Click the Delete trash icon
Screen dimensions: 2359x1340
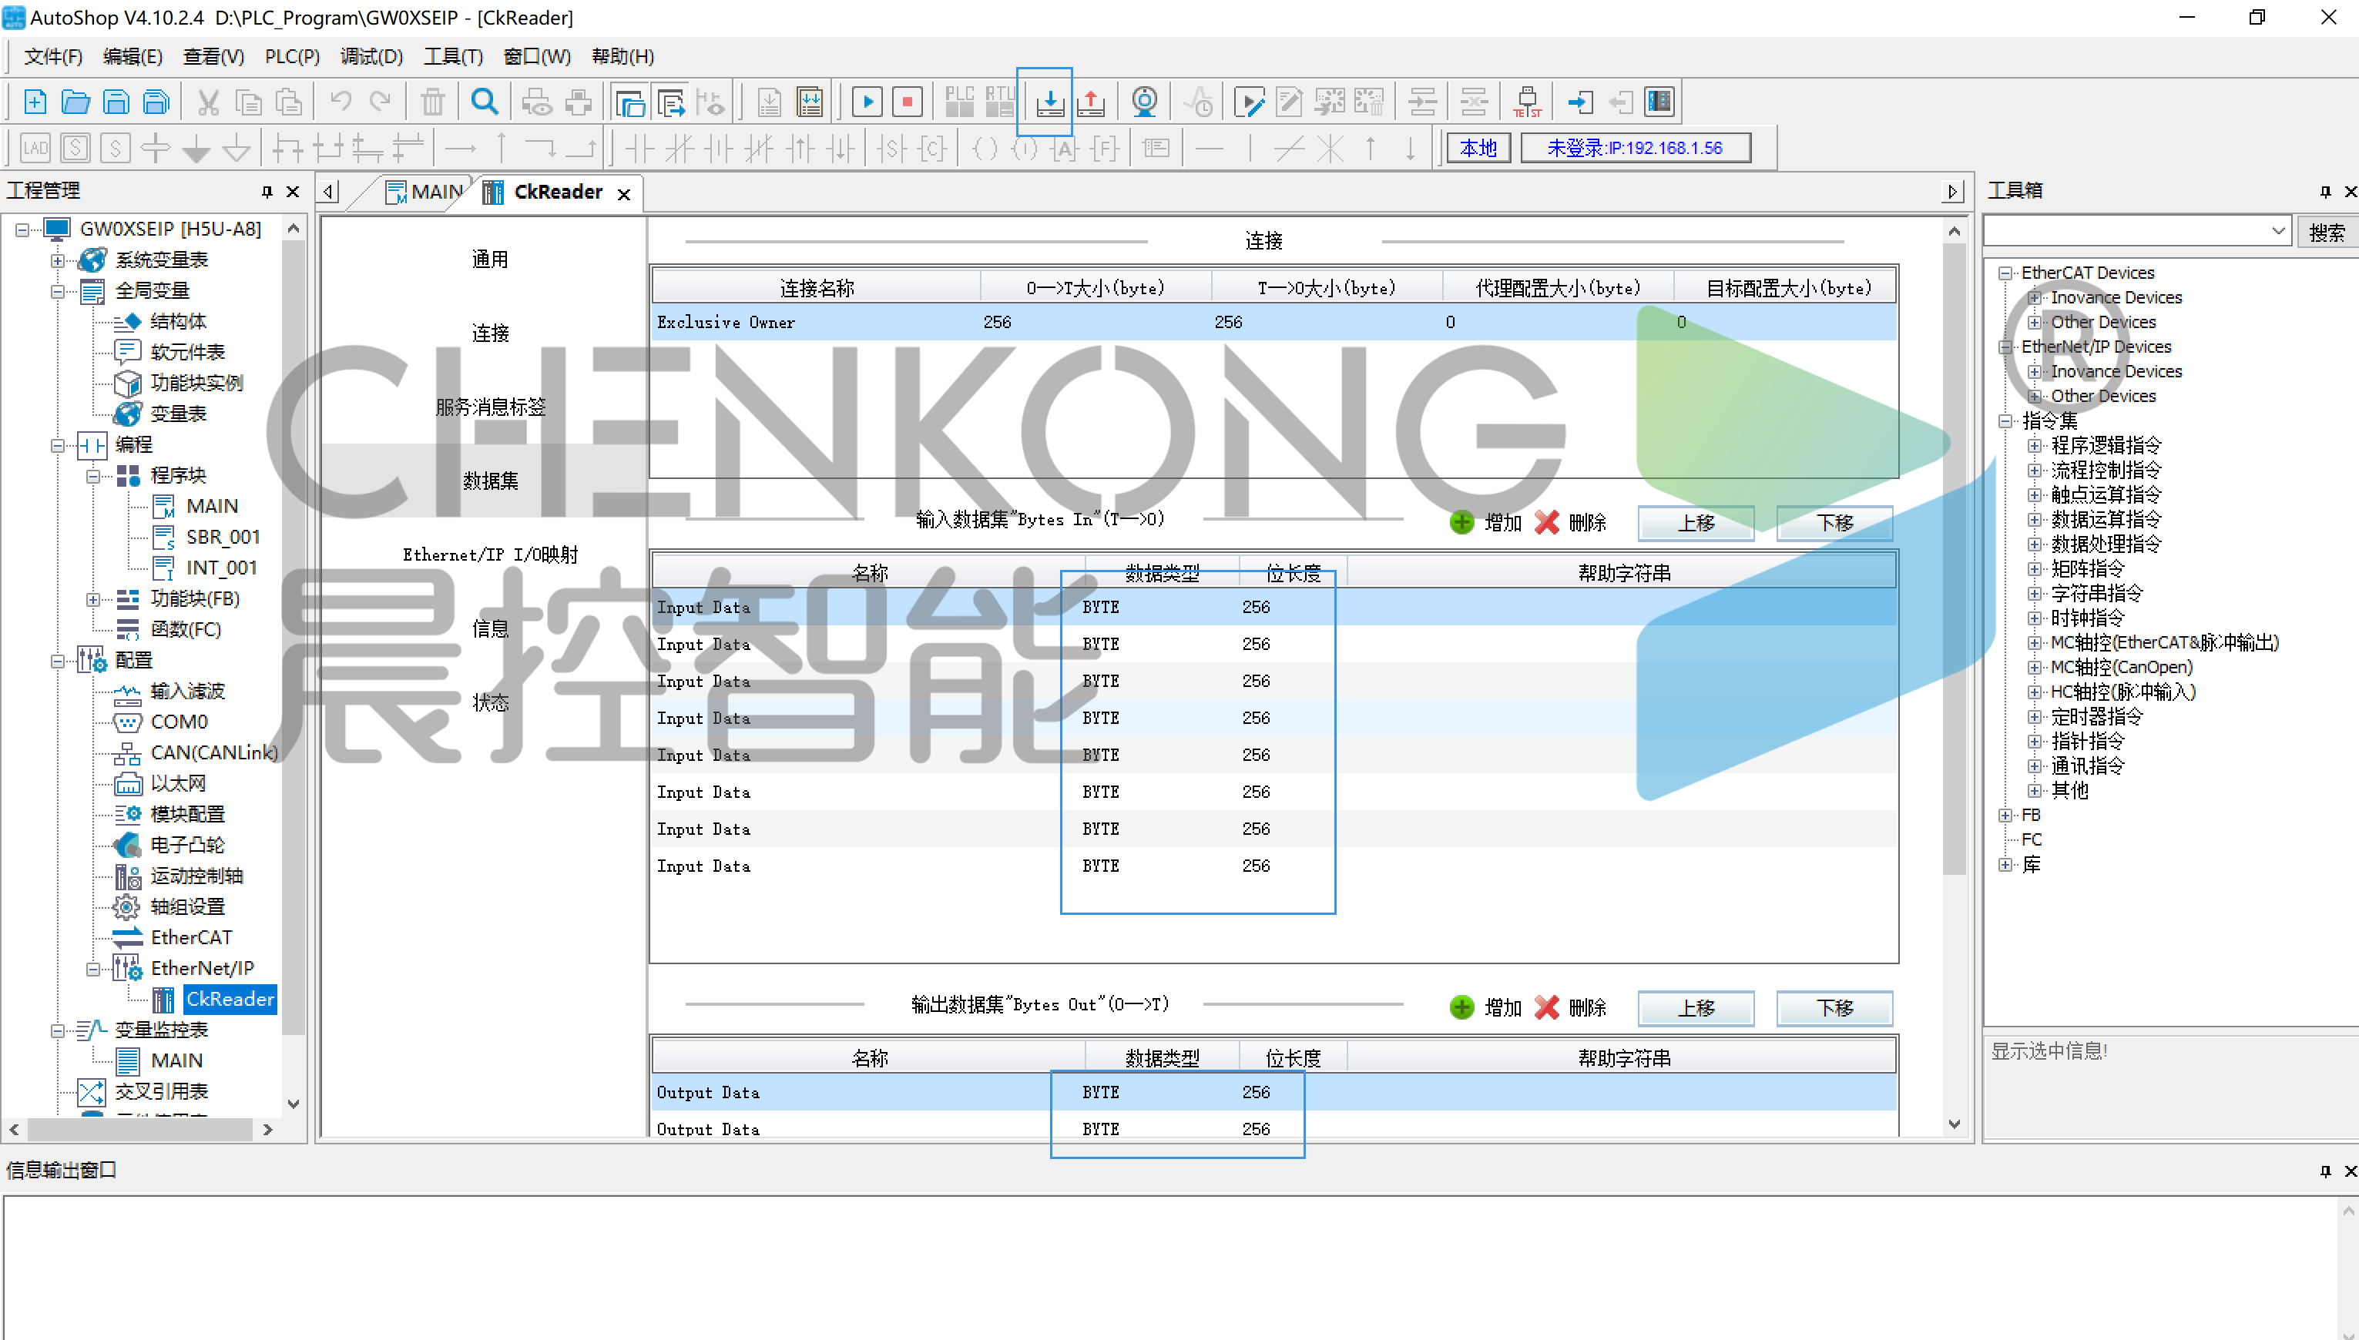(433, 102)
